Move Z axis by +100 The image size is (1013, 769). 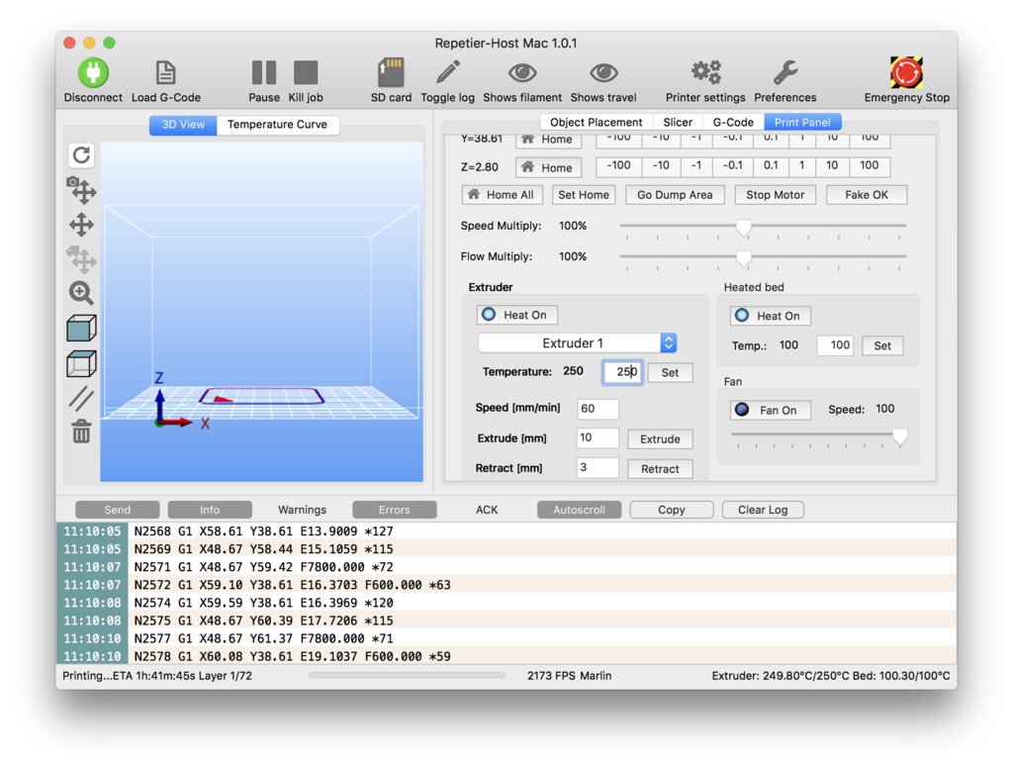tap(869, 166)
